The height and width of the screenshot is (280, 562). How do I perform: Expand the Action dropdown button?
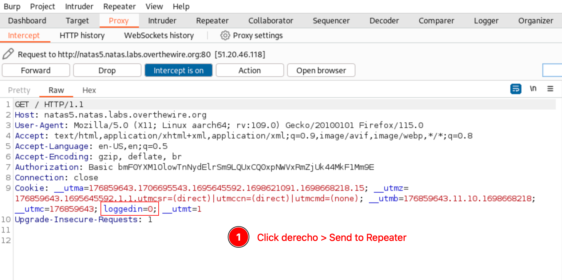(x=249, y=70)
